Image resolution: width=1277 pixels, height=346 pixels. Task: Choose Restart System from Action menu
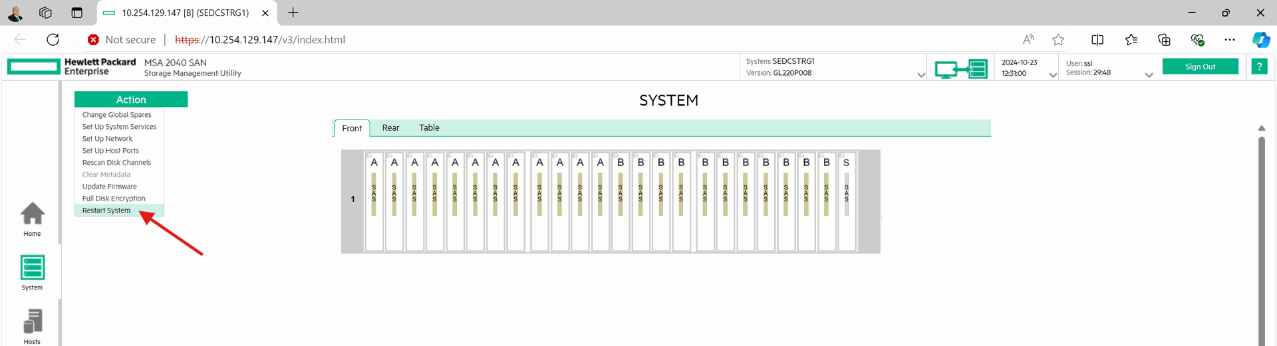coord(106,211)
